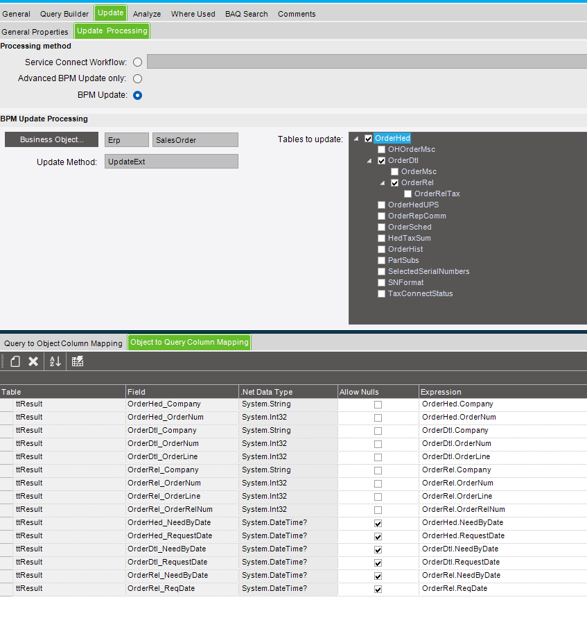Check the OrderSched checkbox
This screenshot has height=627, width=587.
382,227
